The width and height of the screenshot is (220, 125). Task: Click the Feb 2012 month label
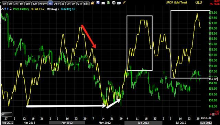coord(8,123)
